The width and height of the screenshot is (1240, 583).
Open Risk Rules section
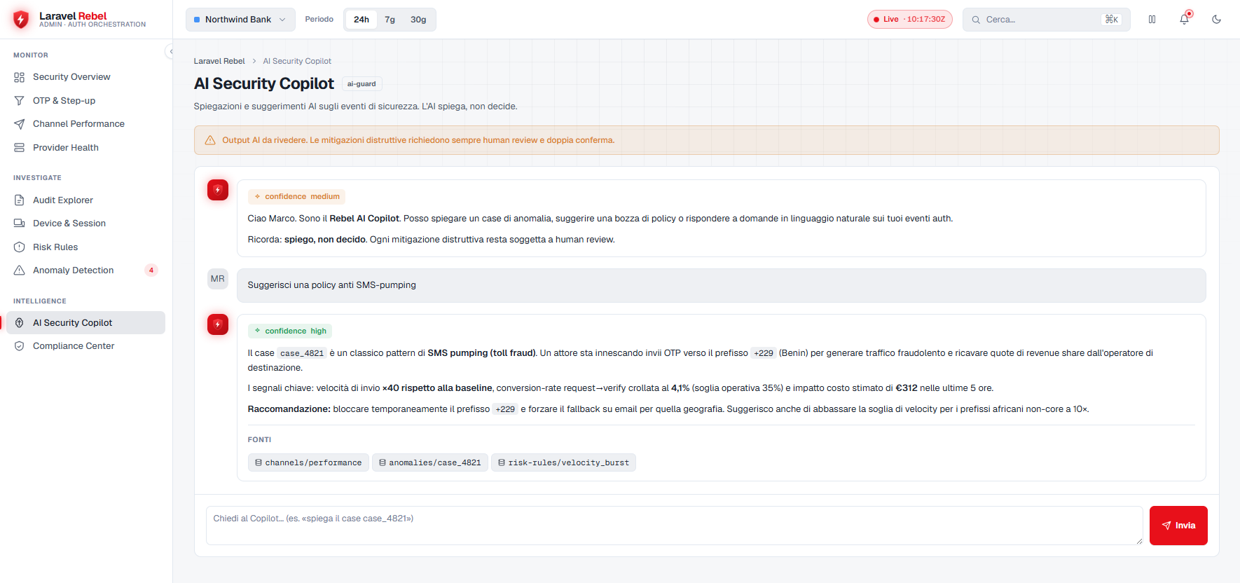[85, 247]
